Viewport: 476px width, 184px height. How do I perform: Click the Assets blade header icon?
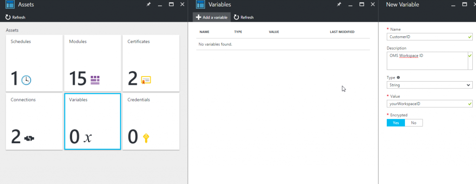click(x=10, y=5)
